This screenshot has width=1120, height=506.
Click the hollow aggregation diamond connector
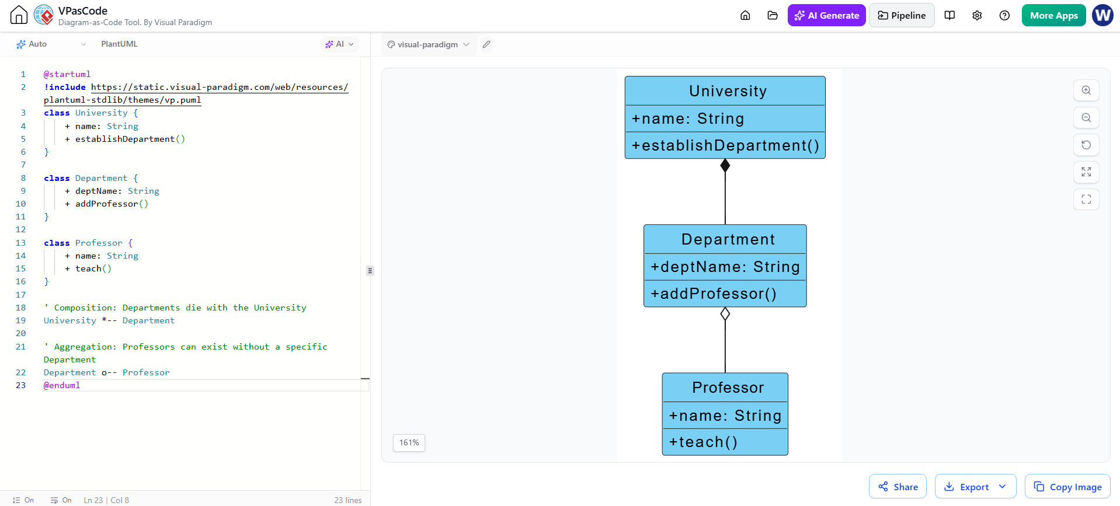coord(725,314)
